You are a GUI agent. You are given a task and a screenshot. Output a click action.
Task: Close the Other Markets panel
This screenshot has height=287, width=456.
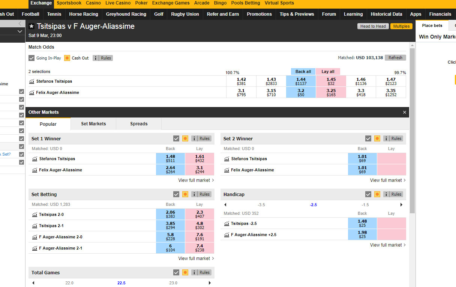[x=405, y=112]
